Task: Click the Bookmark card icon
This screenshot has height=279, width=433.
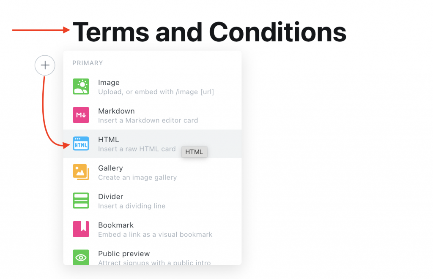Action: 81,229
